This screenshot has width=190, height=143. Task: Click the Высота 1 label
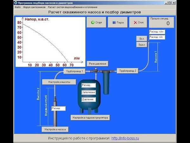[156, 57]
